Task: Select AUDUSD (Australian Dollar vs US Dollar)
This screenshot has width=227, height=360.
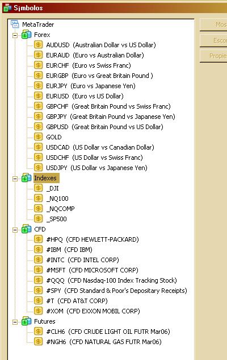Action: [101, 45]
